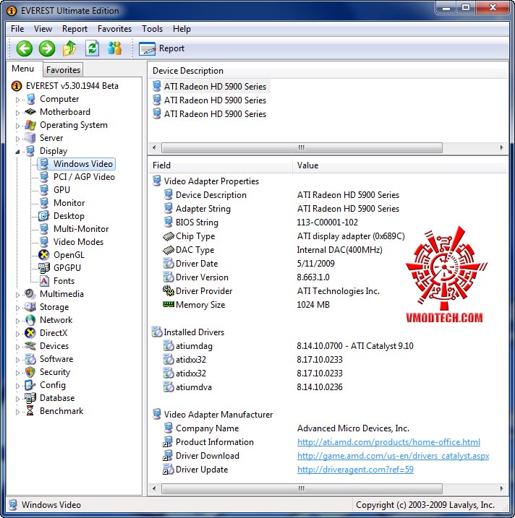Click the Devices icon in tree

click(x=30, y=346)
